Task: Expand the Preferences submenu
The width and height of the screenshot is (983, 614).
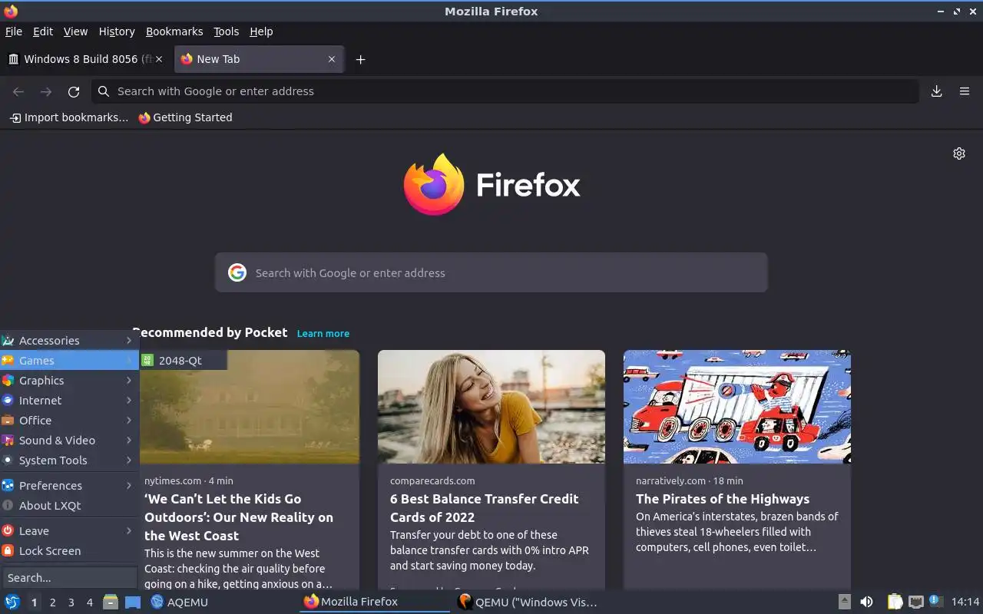Action: coord(69,486)
